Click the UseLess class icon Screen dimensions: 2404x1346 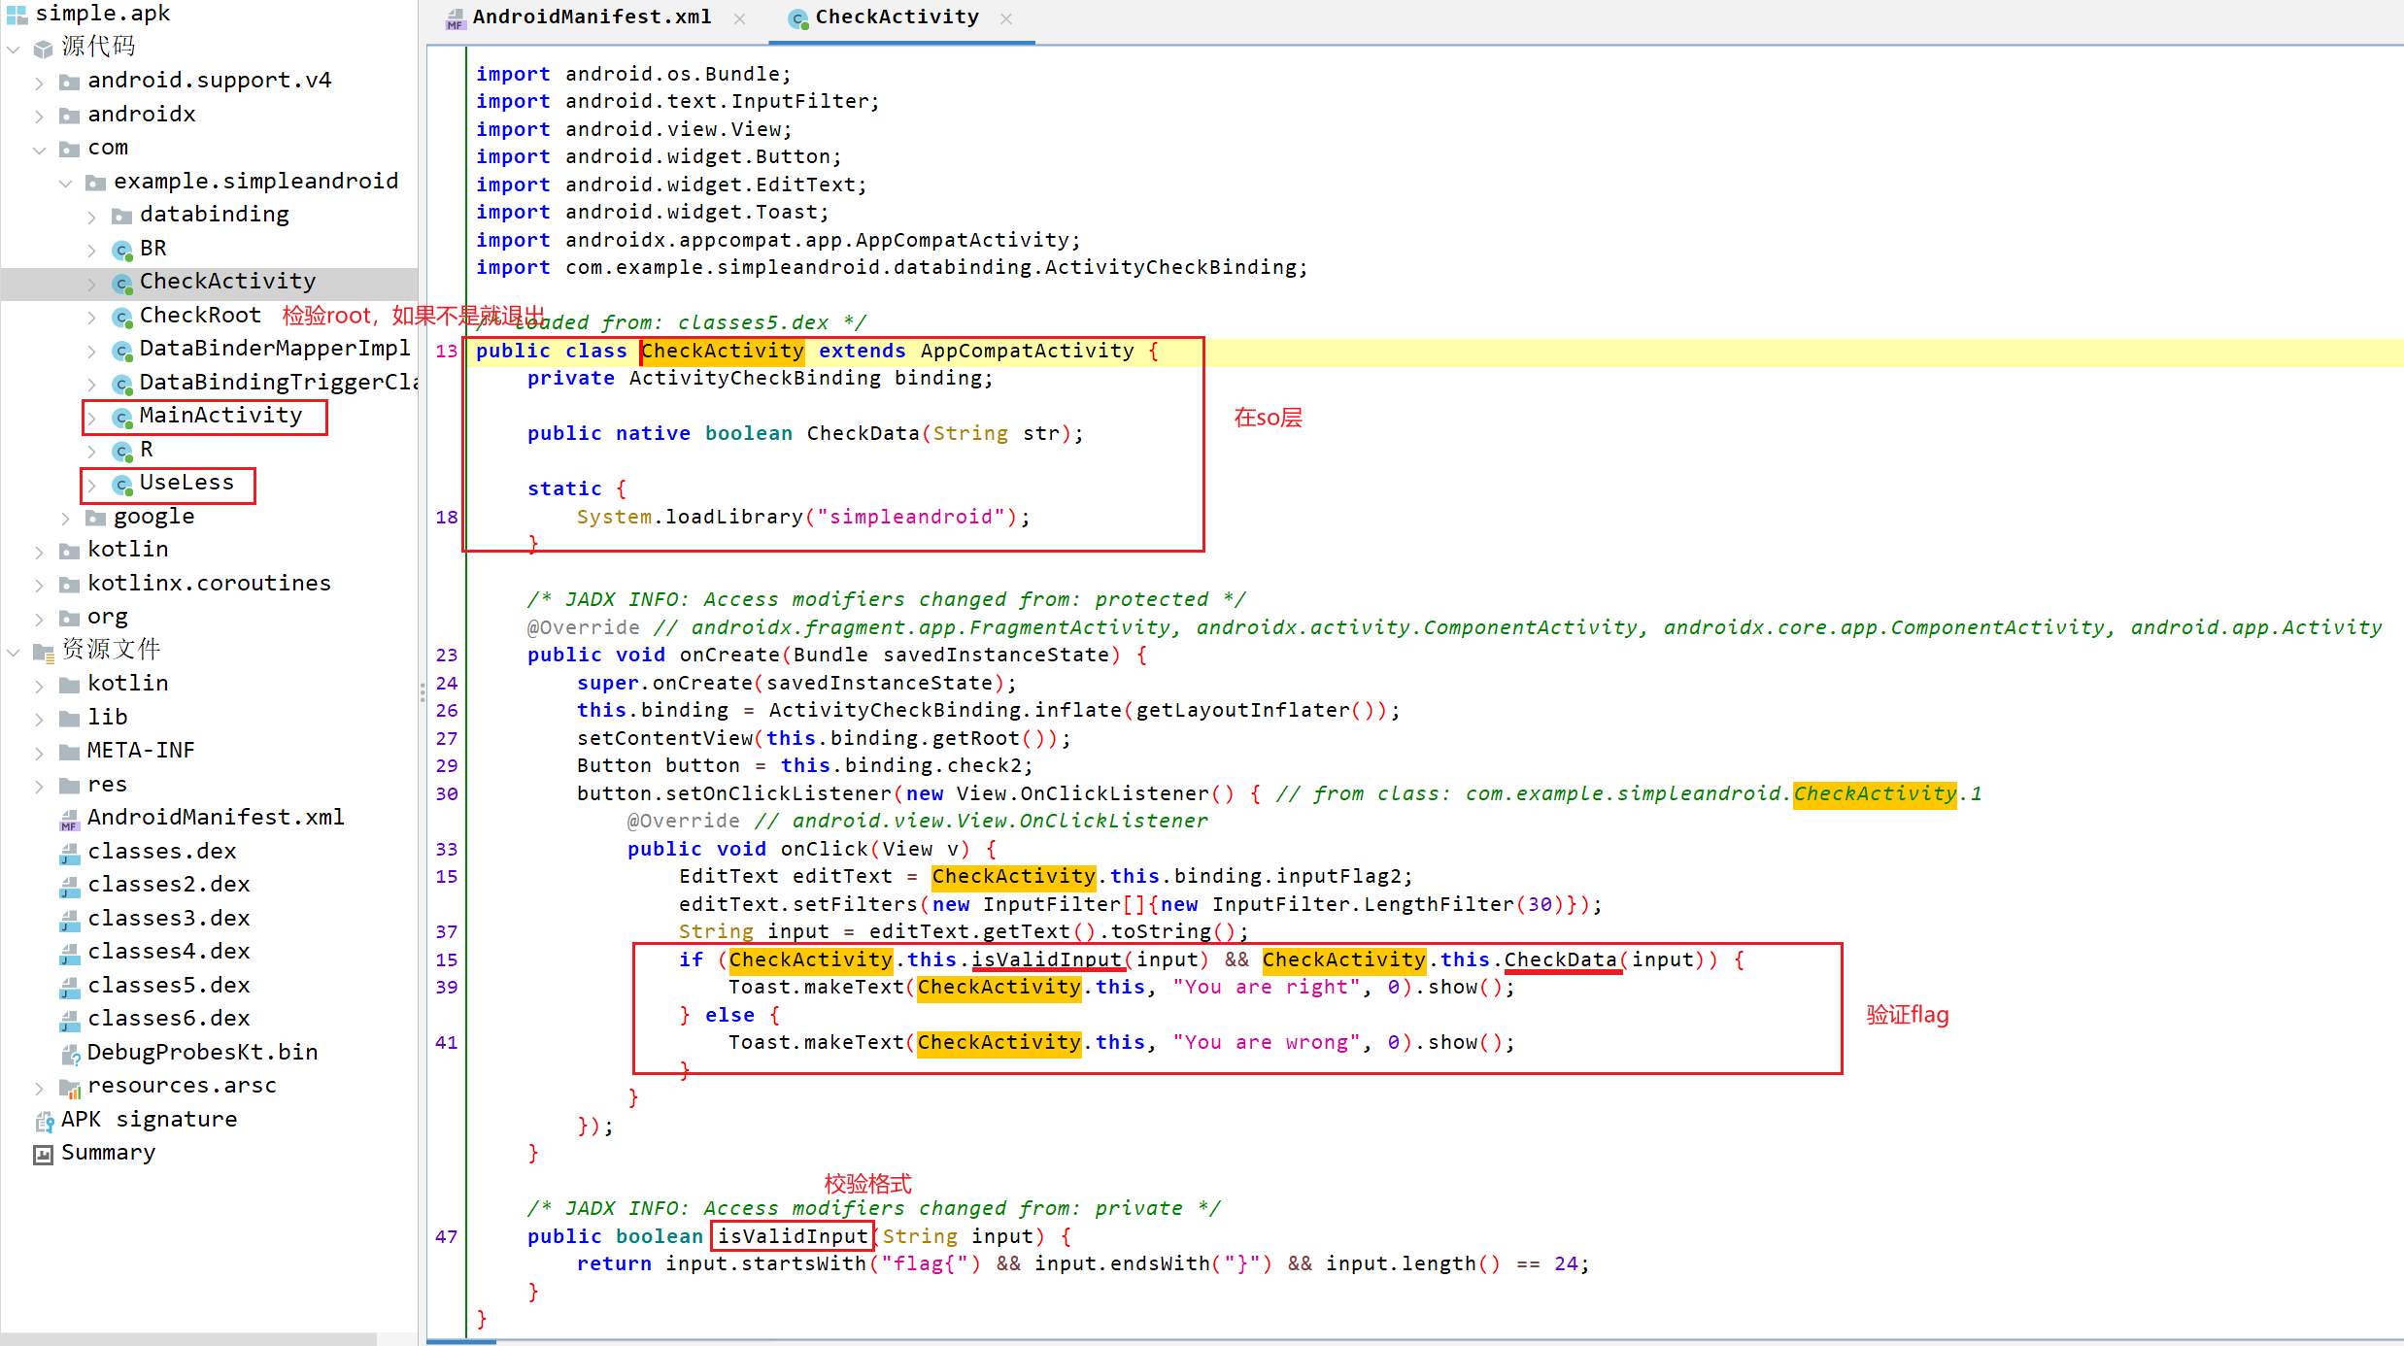pyautogui.click(x=122, y=484)
